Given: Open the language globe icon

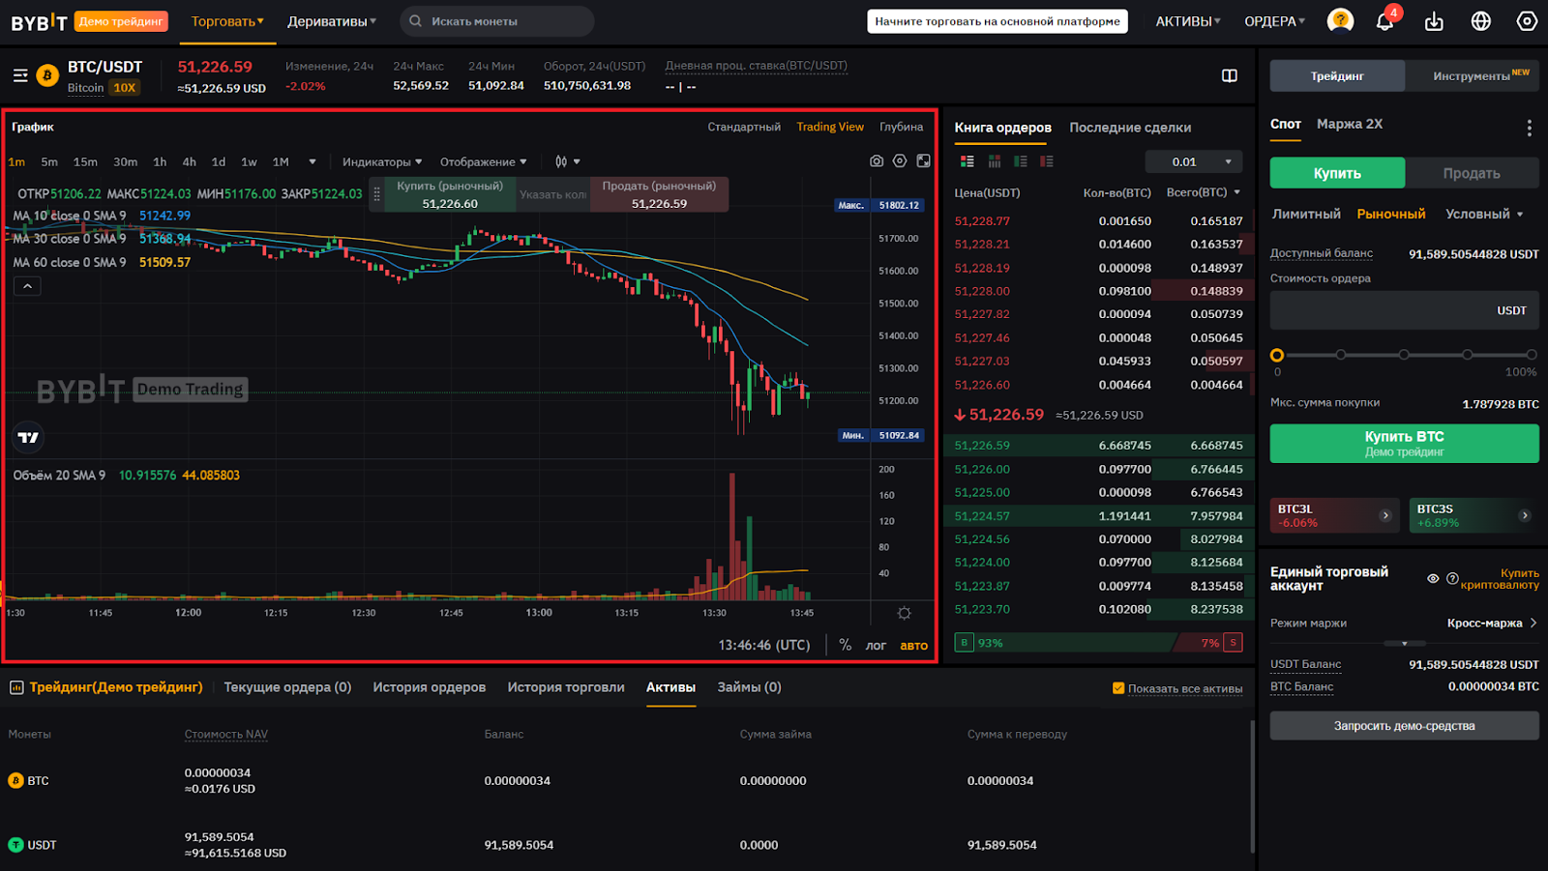Looking at the screenshot, I should click(x=1480, y=21).
